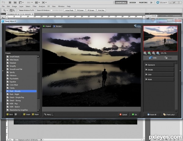
Task: Show Original view in Topaz
Action: click(47, 26)
